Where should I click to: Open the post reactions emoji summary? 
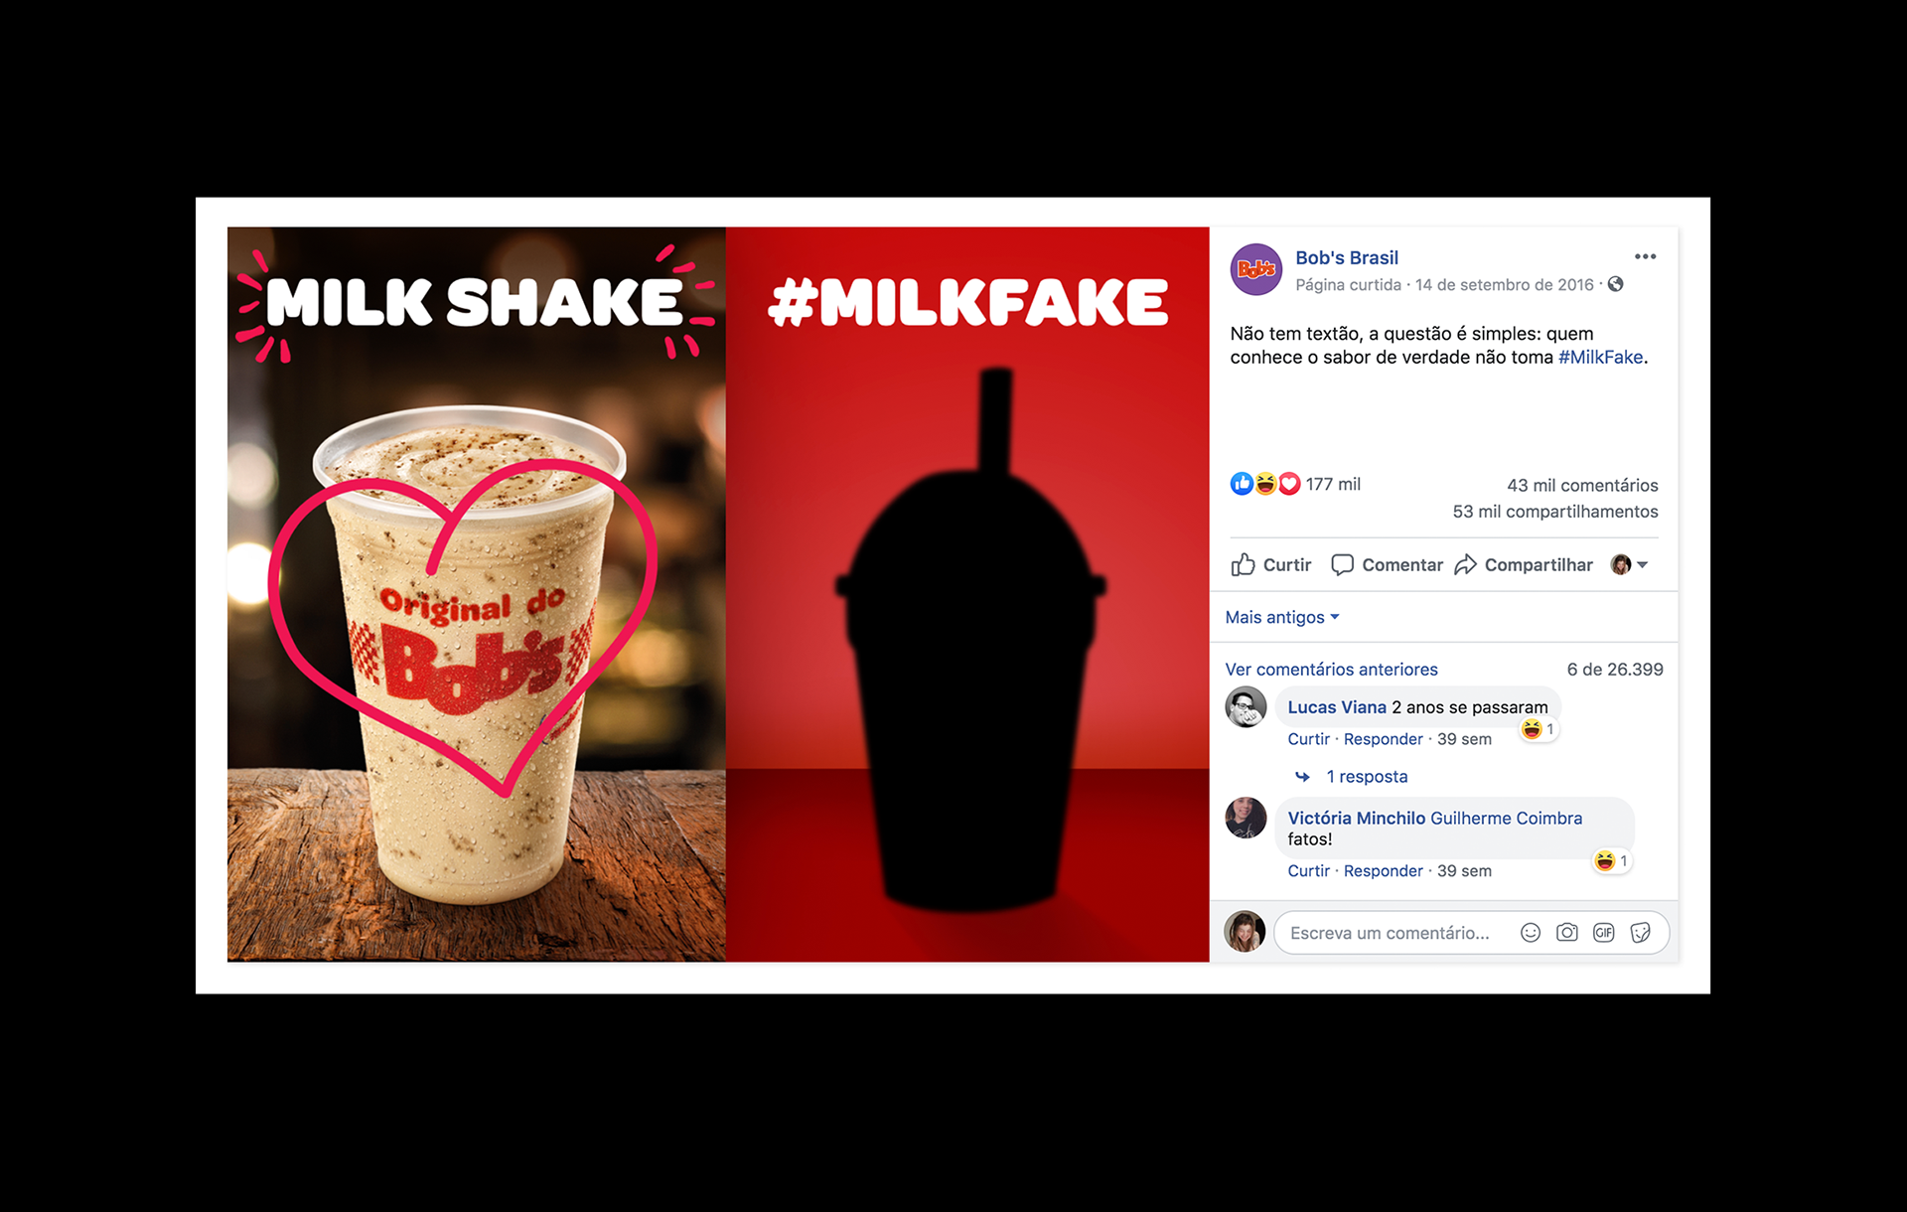[x=1264, y=484]
